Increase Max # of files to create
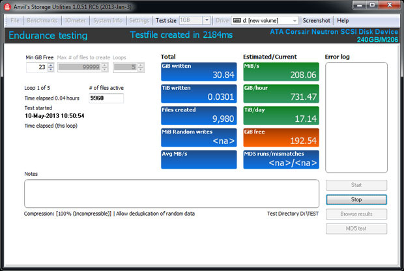 (104, 65)
